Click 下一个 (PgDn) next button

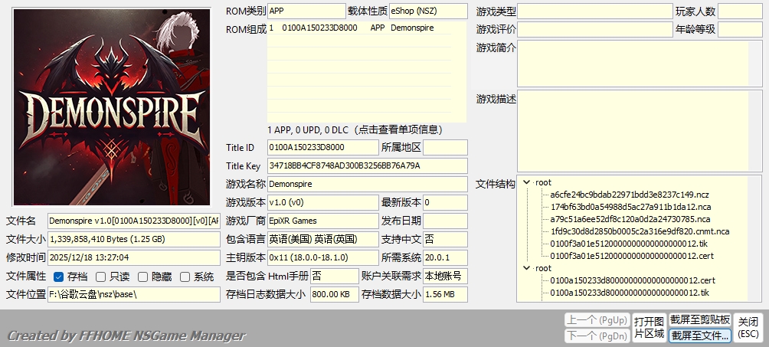click(x=596, y=336)
